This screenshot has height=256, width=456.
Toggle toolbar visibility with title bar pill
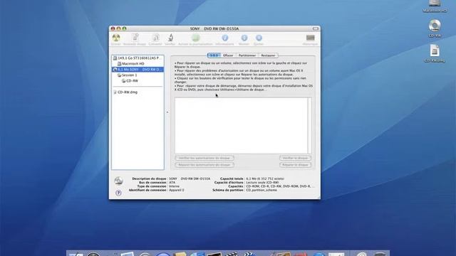coord(316,28)
